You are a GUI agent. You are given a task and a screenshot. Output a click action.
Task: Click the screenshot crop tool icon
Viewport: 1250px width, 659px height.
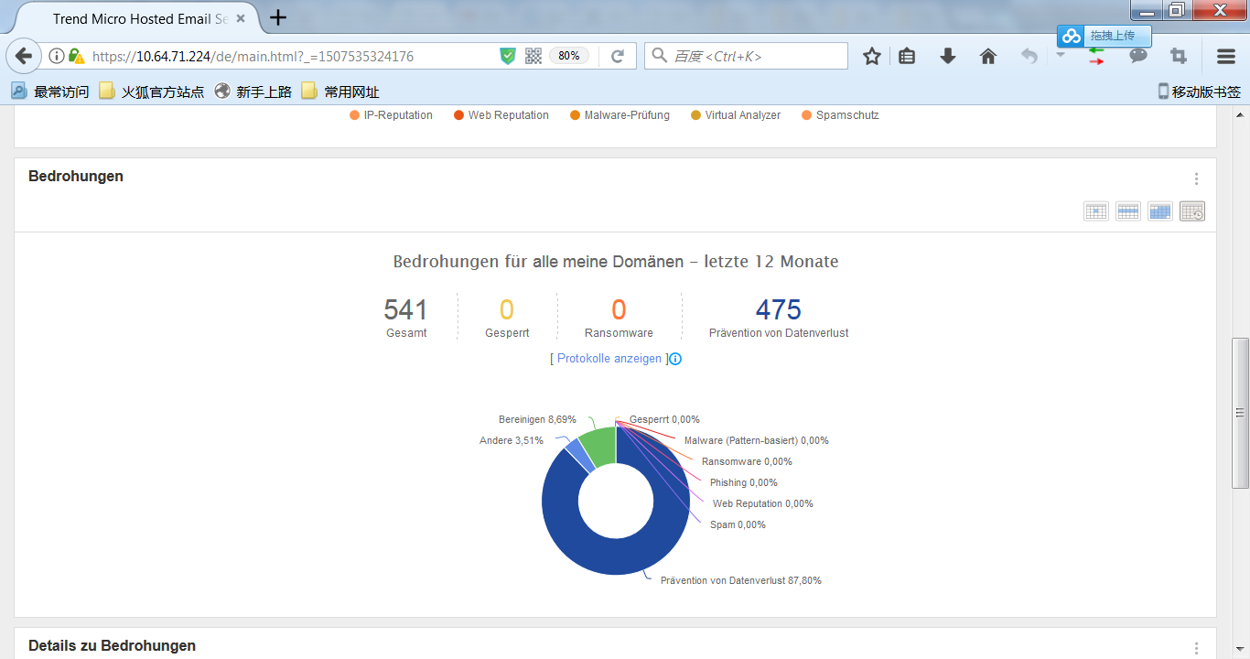click(x=1179, y=56)
